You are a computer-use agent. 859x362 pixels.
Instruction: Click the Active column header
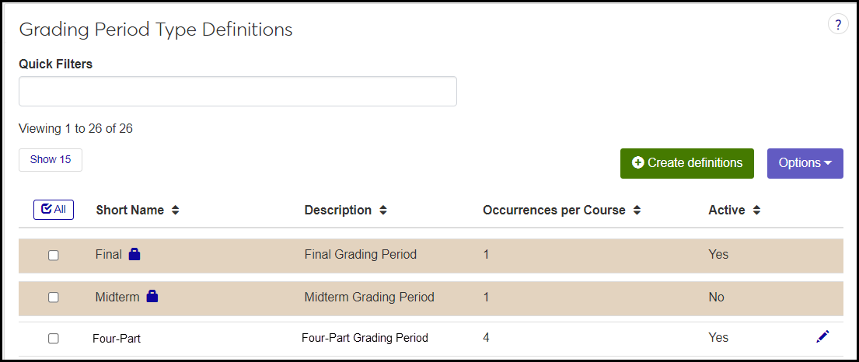[x=726, y=211]
